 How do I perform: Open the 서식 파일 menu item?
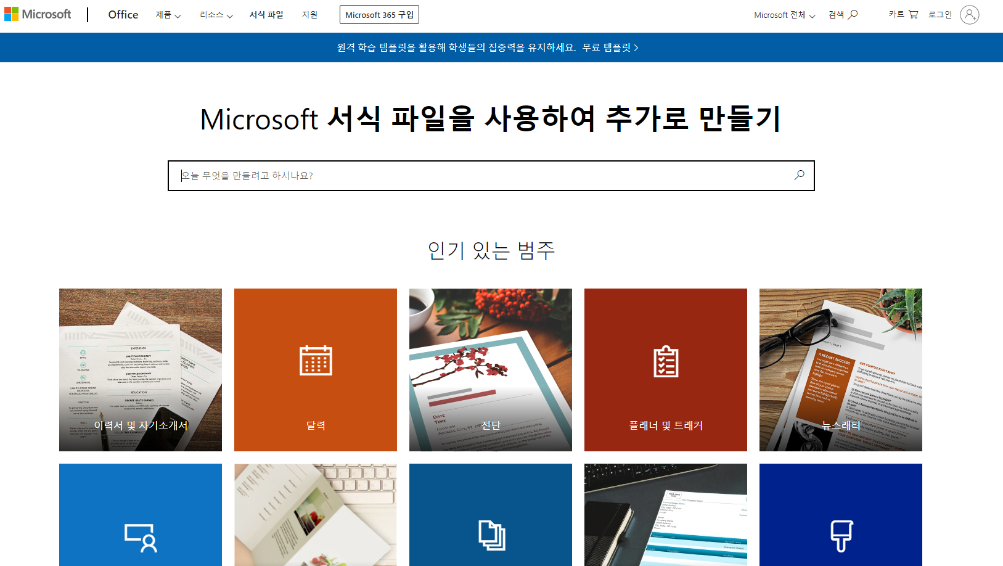266,15
